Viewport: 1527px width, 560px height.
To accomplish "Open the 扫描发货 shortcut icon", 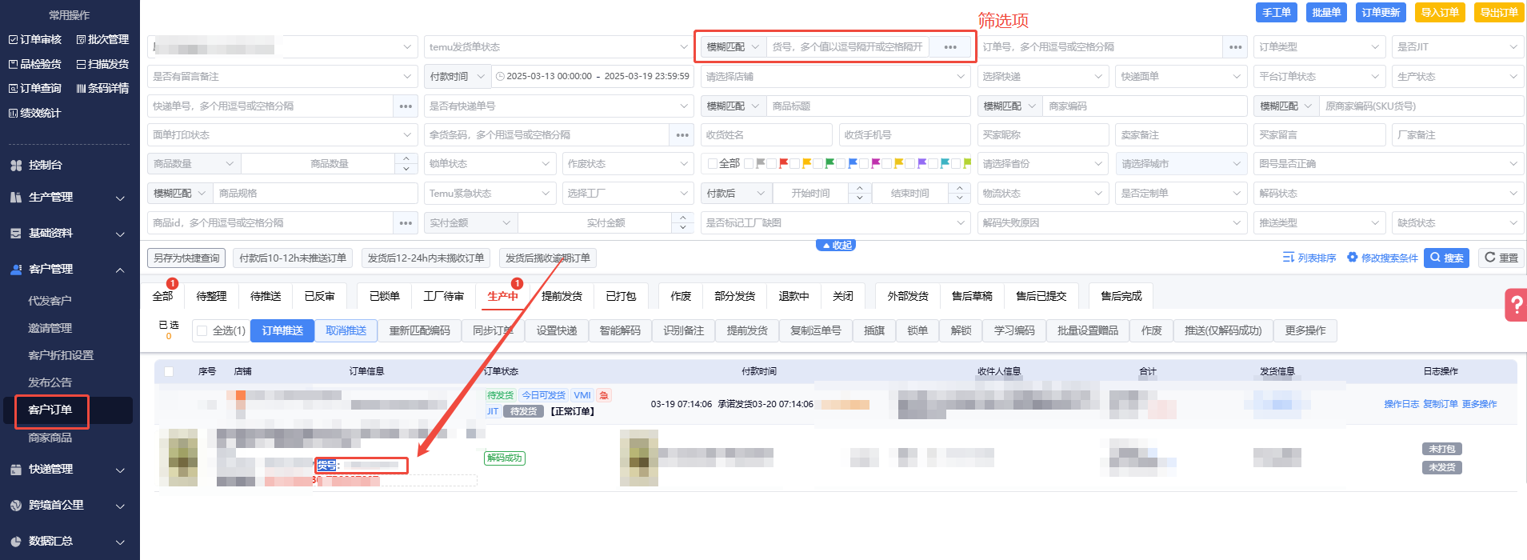I will [x=81, y=64].
